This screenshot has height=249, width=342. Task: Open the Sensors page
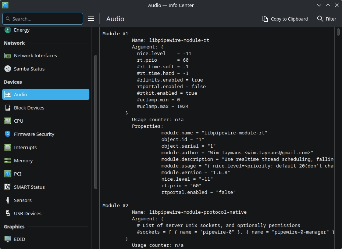[x=46, y=200]
